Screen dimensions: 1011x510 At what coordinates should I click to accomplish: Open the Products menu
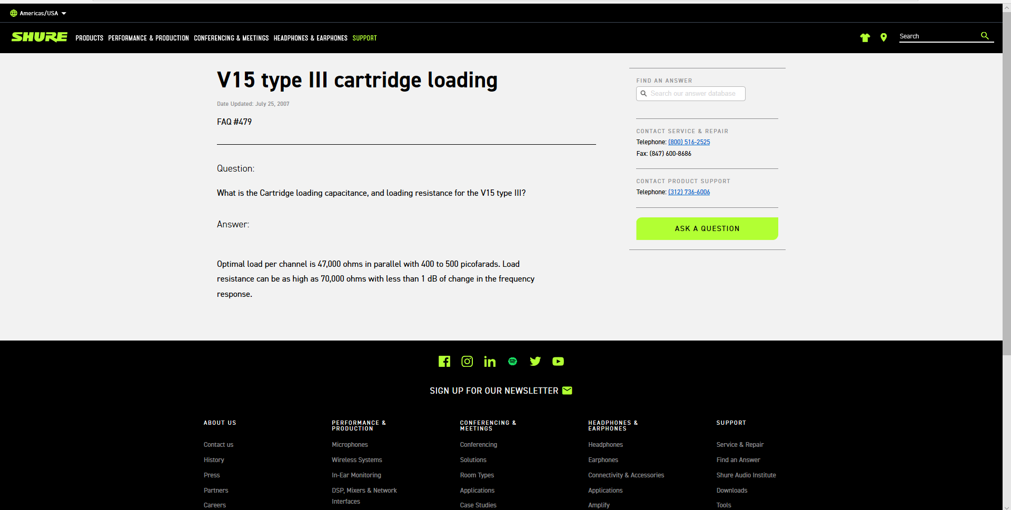[x=90, y=38]
